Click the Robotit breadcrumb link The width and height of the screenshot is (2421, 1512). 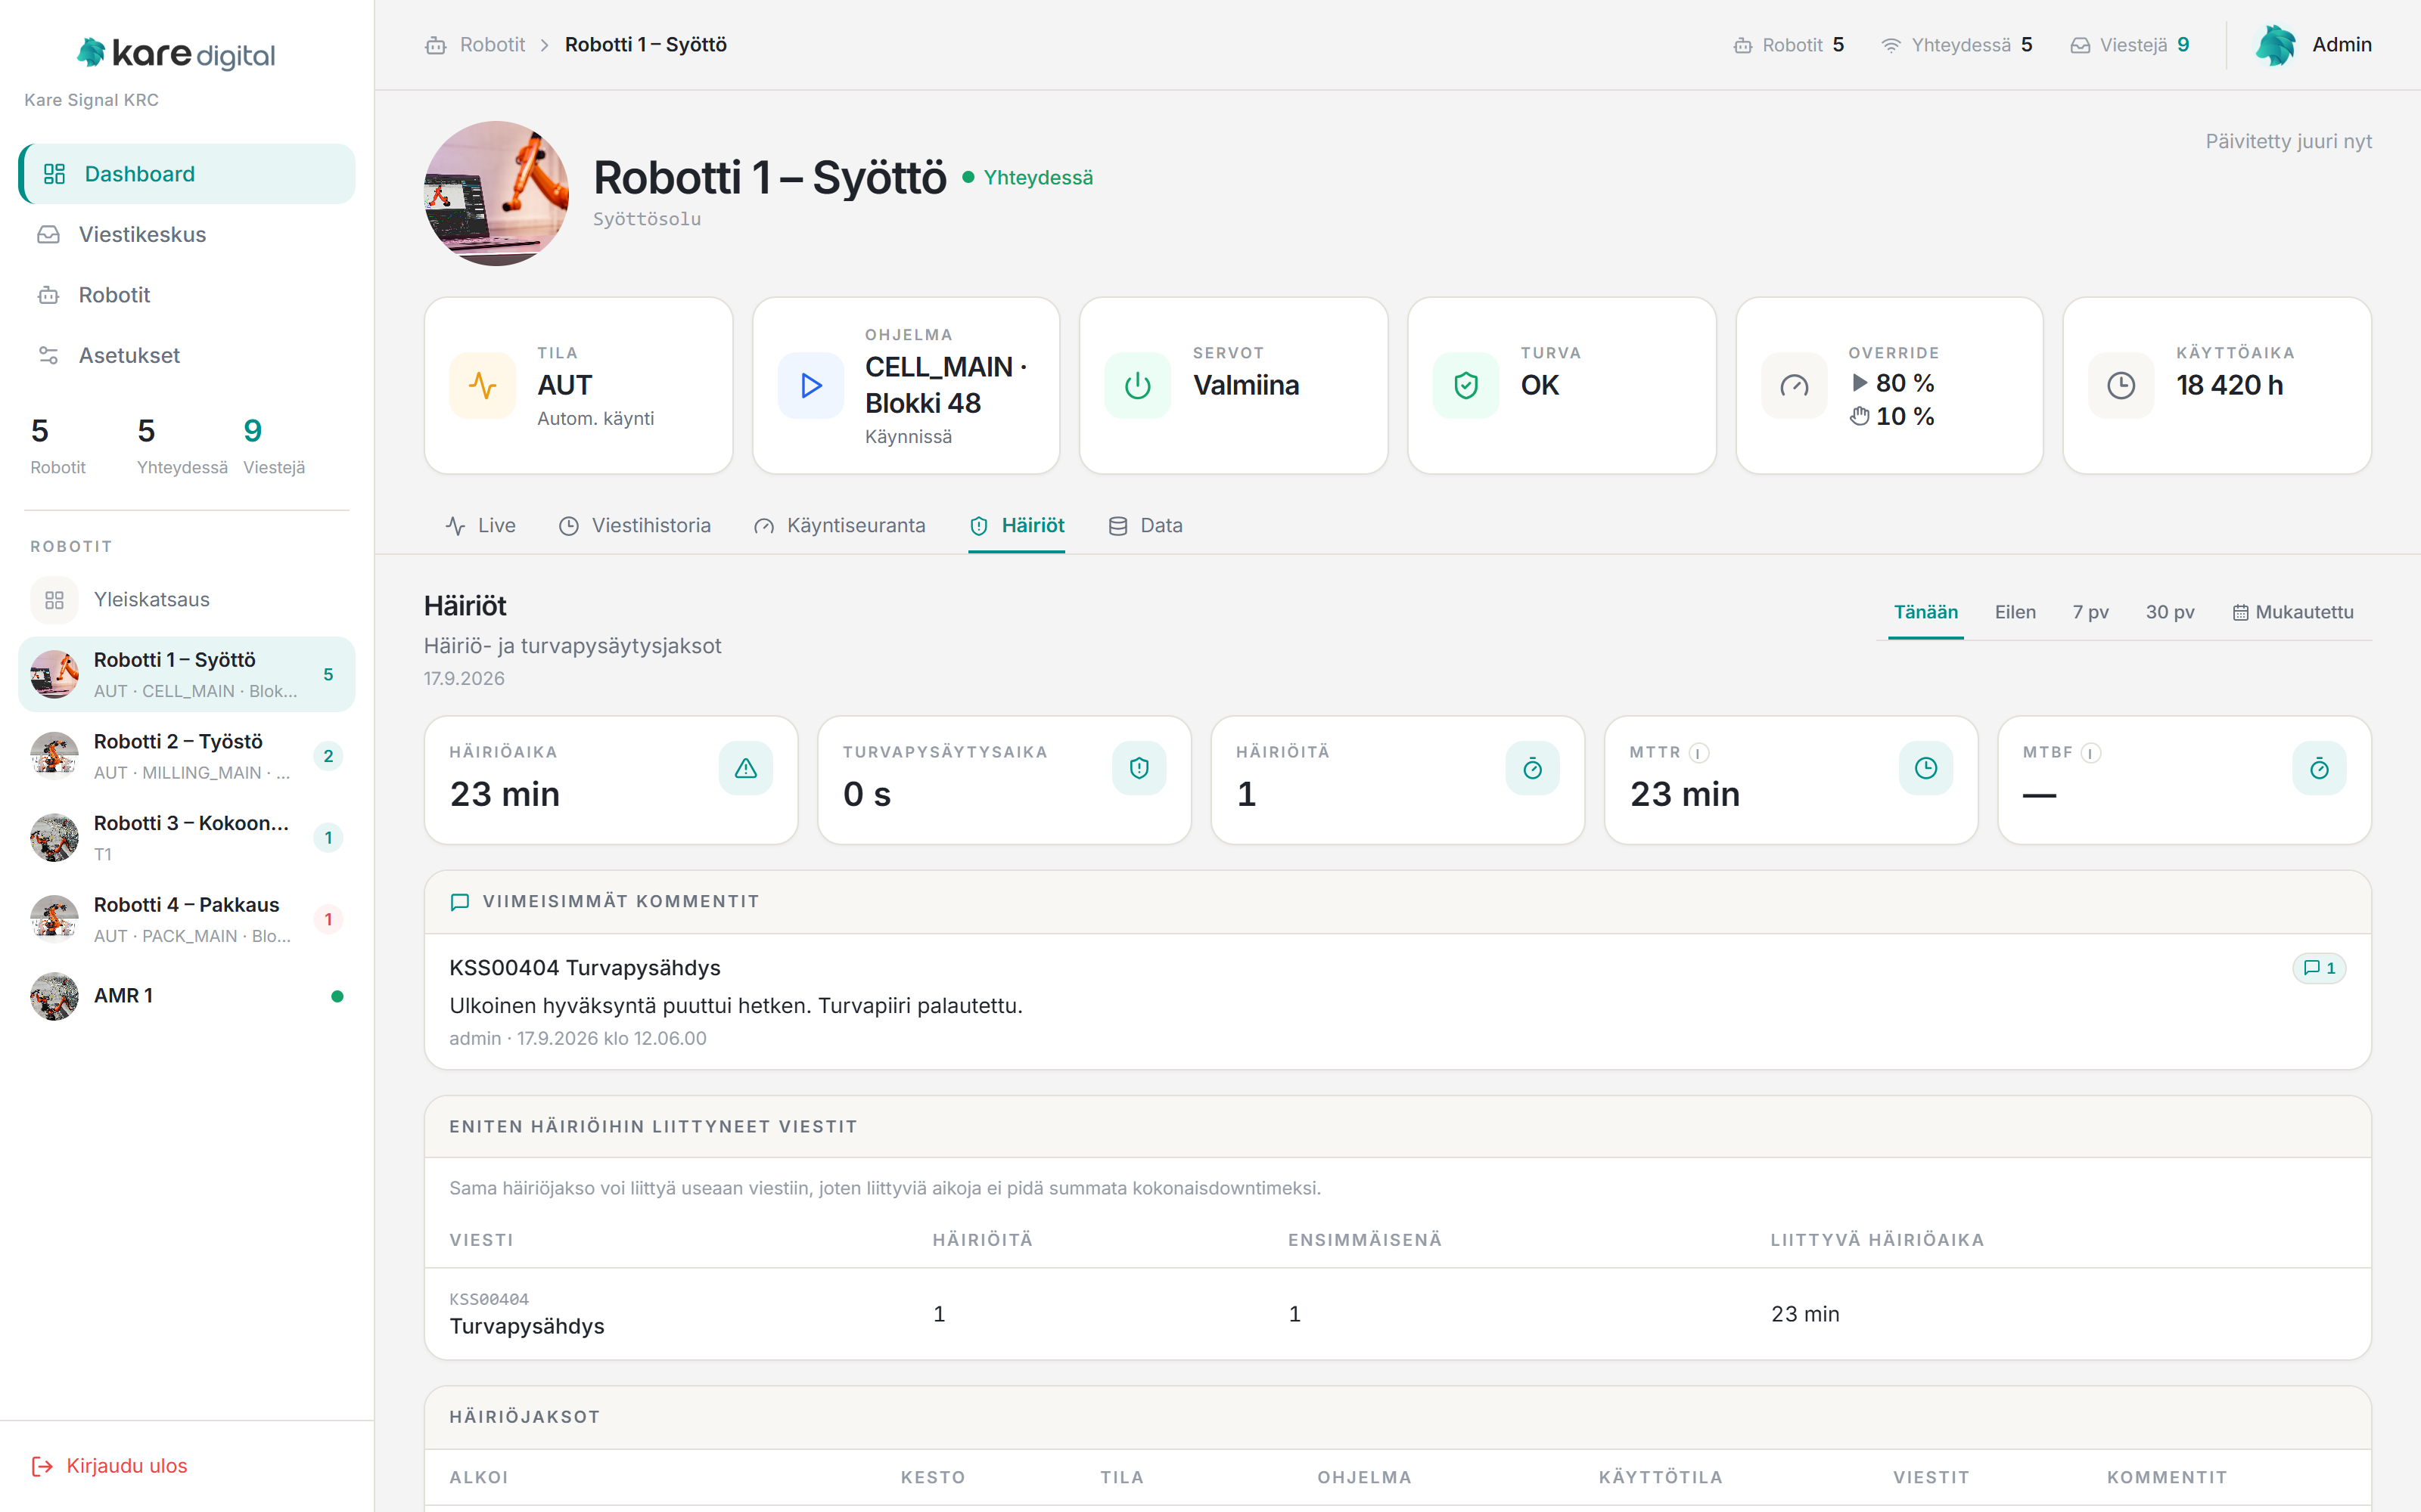click(x=493, y=45)
